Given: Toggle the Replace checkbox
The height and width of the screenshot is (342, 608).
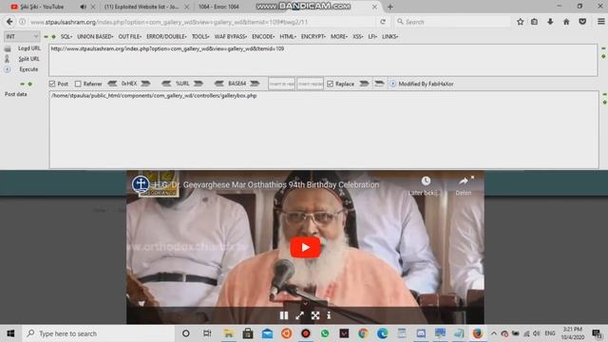Looking at the screenshot, I should click(x=330, y=84).
